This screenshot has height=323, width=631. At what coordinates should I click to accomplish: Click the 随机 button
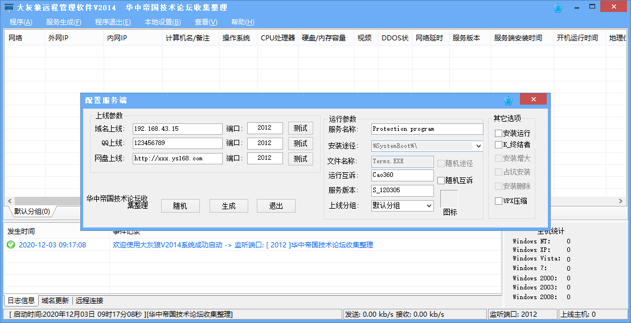(x=181, y=206)
